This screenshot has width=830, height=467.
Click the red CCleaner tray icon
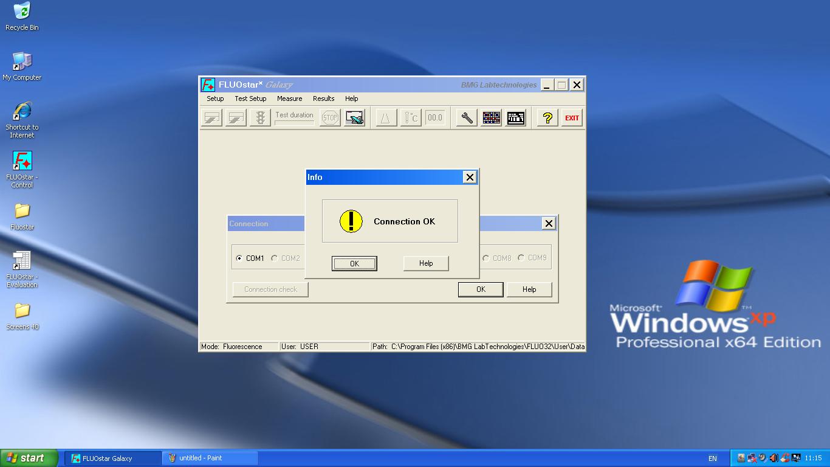pyautogui.click(x=785, y=458)
